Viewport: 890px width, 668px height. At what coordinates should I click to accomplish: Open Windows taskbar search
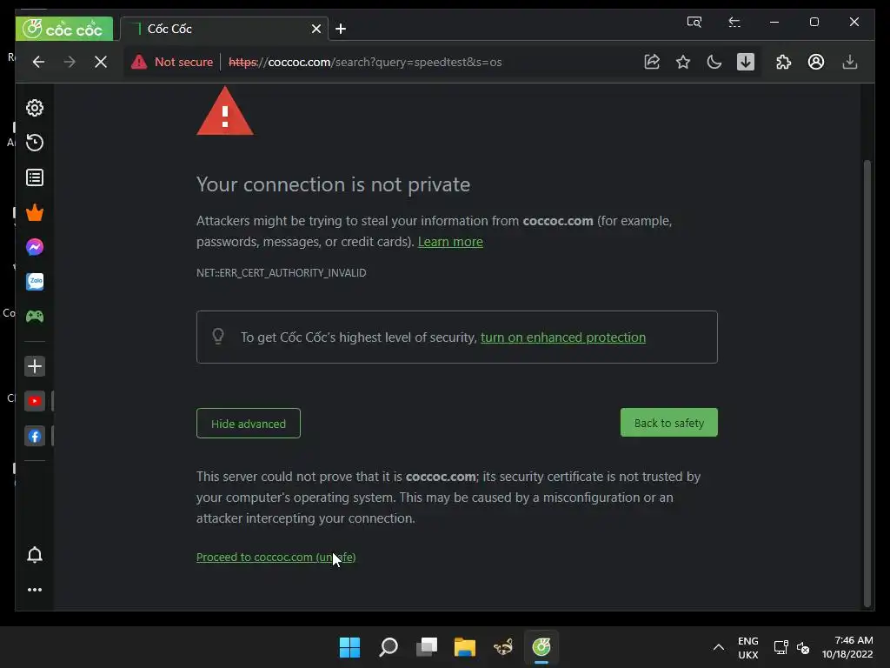[x=389, y=647]
